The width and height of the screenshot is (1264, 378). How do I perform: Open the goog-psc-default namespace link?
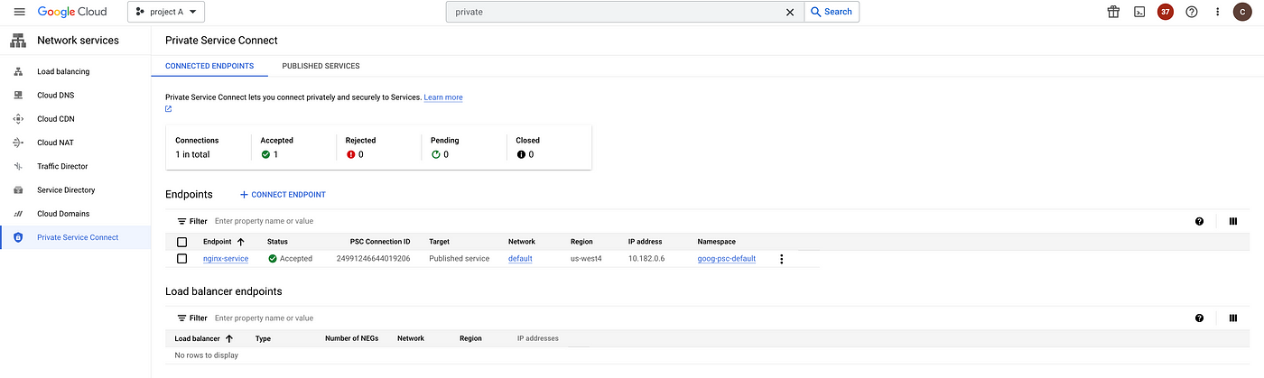(727, 259)
